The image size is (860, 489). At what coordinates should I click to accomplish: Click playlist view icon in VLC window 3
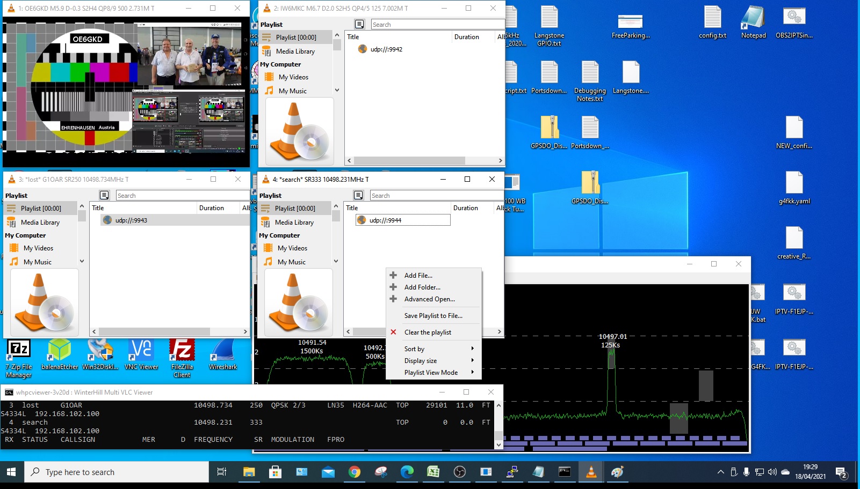click(x=104, y=195)
